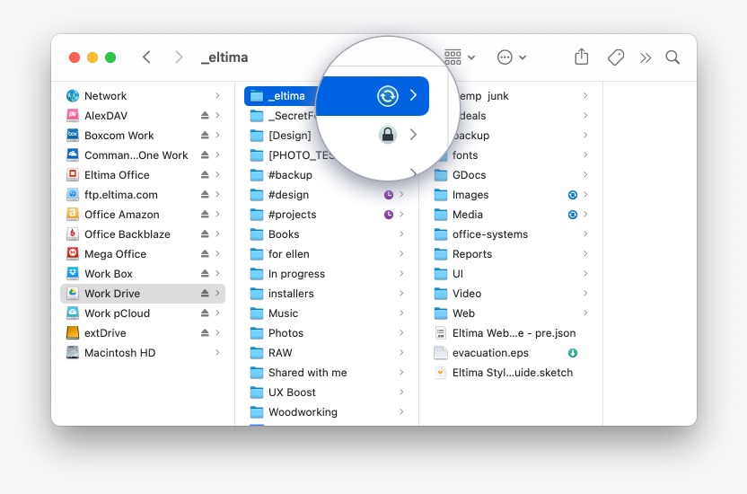This screenshot has width=747, height=494.
Task: Eject Mega Office drive
Action: click(x=205, y=254)
